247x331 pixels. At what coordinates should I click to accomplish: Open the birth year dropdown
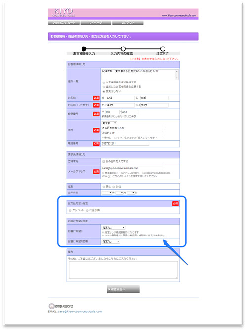[x=107, y=193]
